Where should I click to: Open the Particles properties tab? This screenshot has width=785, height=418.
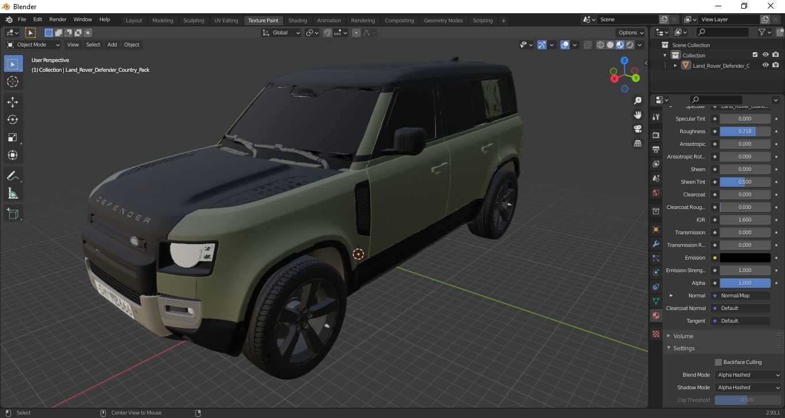pyautogui.click(x=656, y=258)
